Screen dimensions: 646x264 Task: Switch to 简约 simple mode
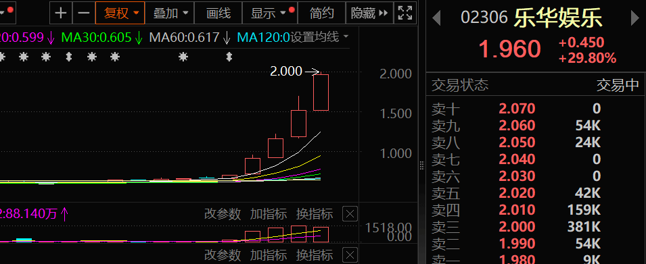[x=322, y=13]
